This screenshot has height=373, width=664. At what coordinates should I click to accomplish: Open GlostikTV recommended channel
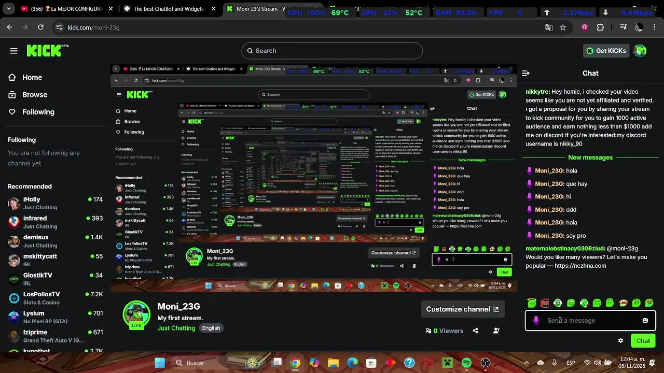[x=55, y=280]
